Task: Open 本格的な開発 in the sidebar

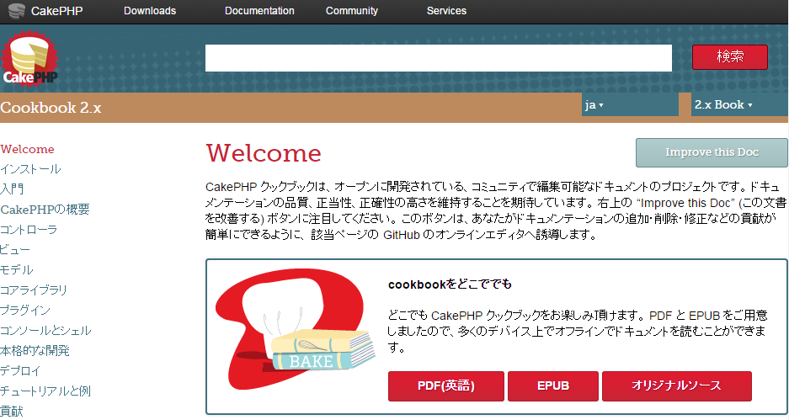Action: pos(35,351)
